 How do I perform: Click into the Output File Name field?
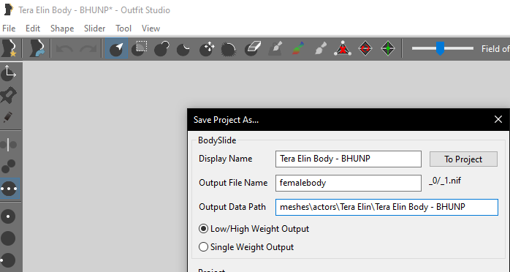pos(349,183)
